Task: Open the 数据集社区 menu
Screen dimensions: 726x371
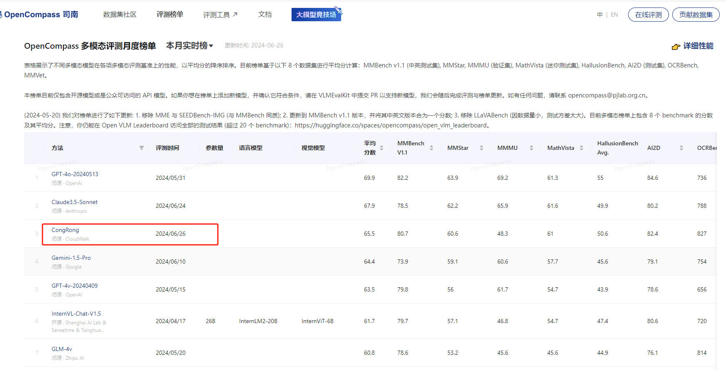Action: [120, 15]
